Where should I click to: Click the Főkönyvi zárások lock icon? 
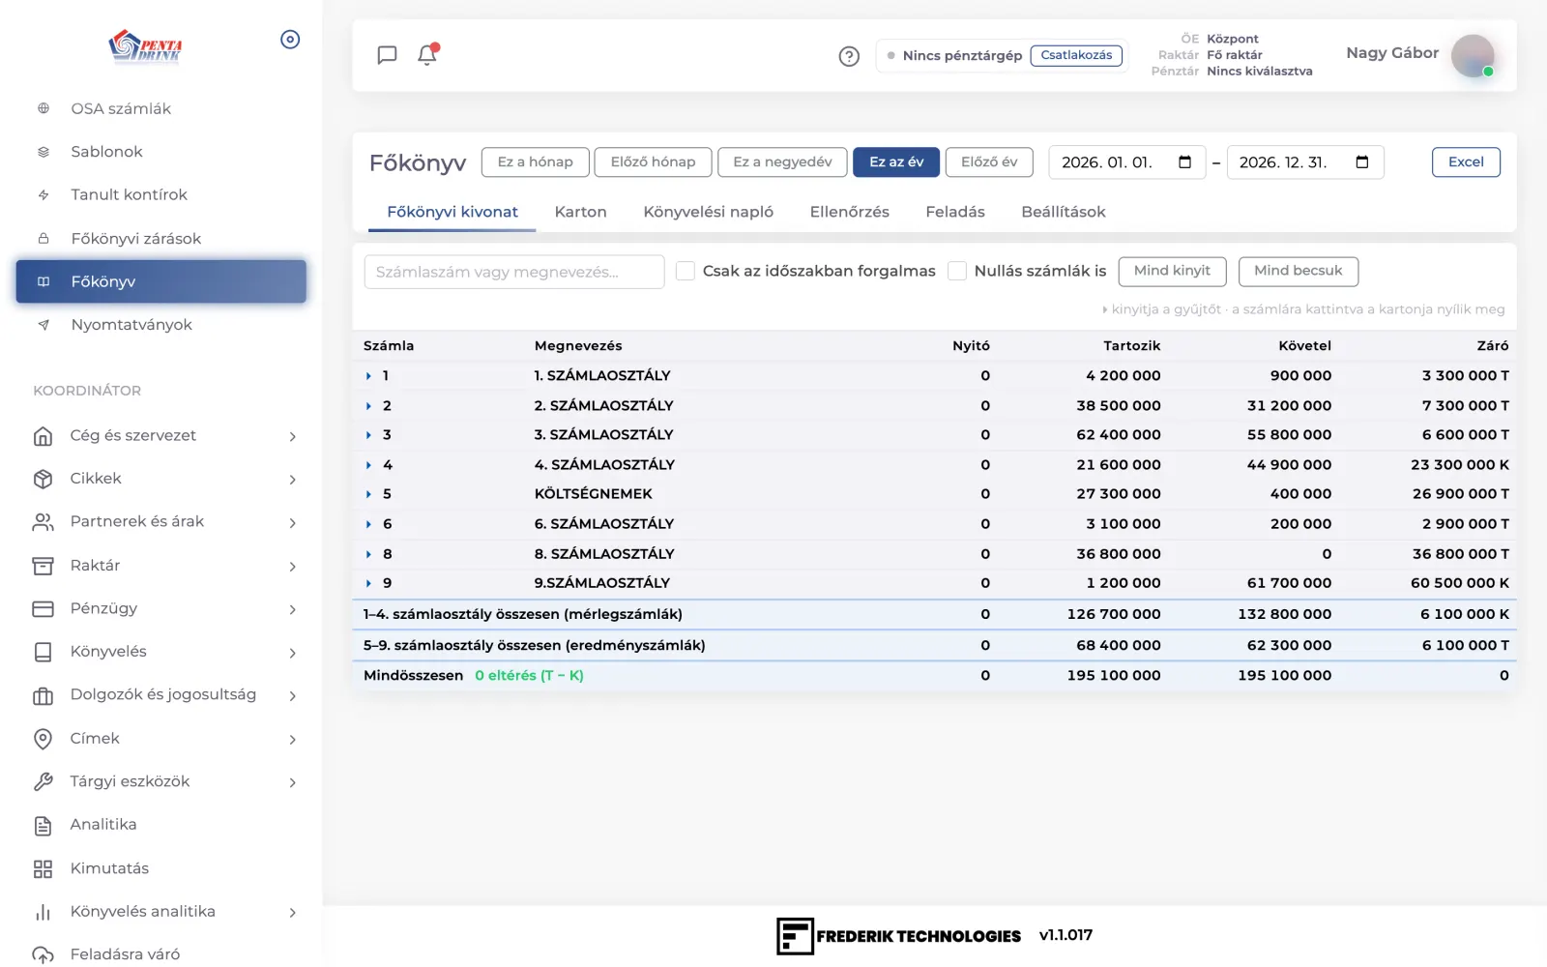pos(44,238)
